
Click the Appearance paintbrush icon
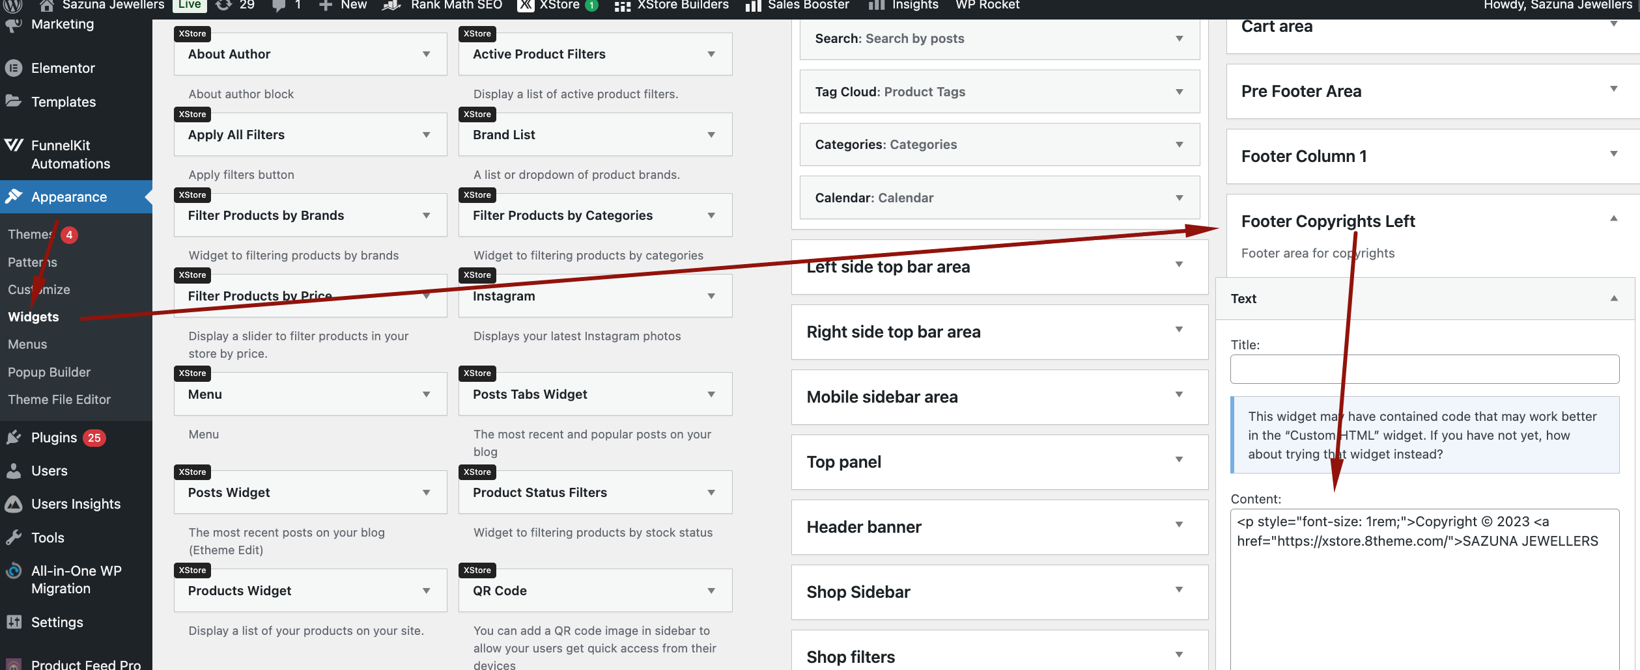(x=14, y=196)
